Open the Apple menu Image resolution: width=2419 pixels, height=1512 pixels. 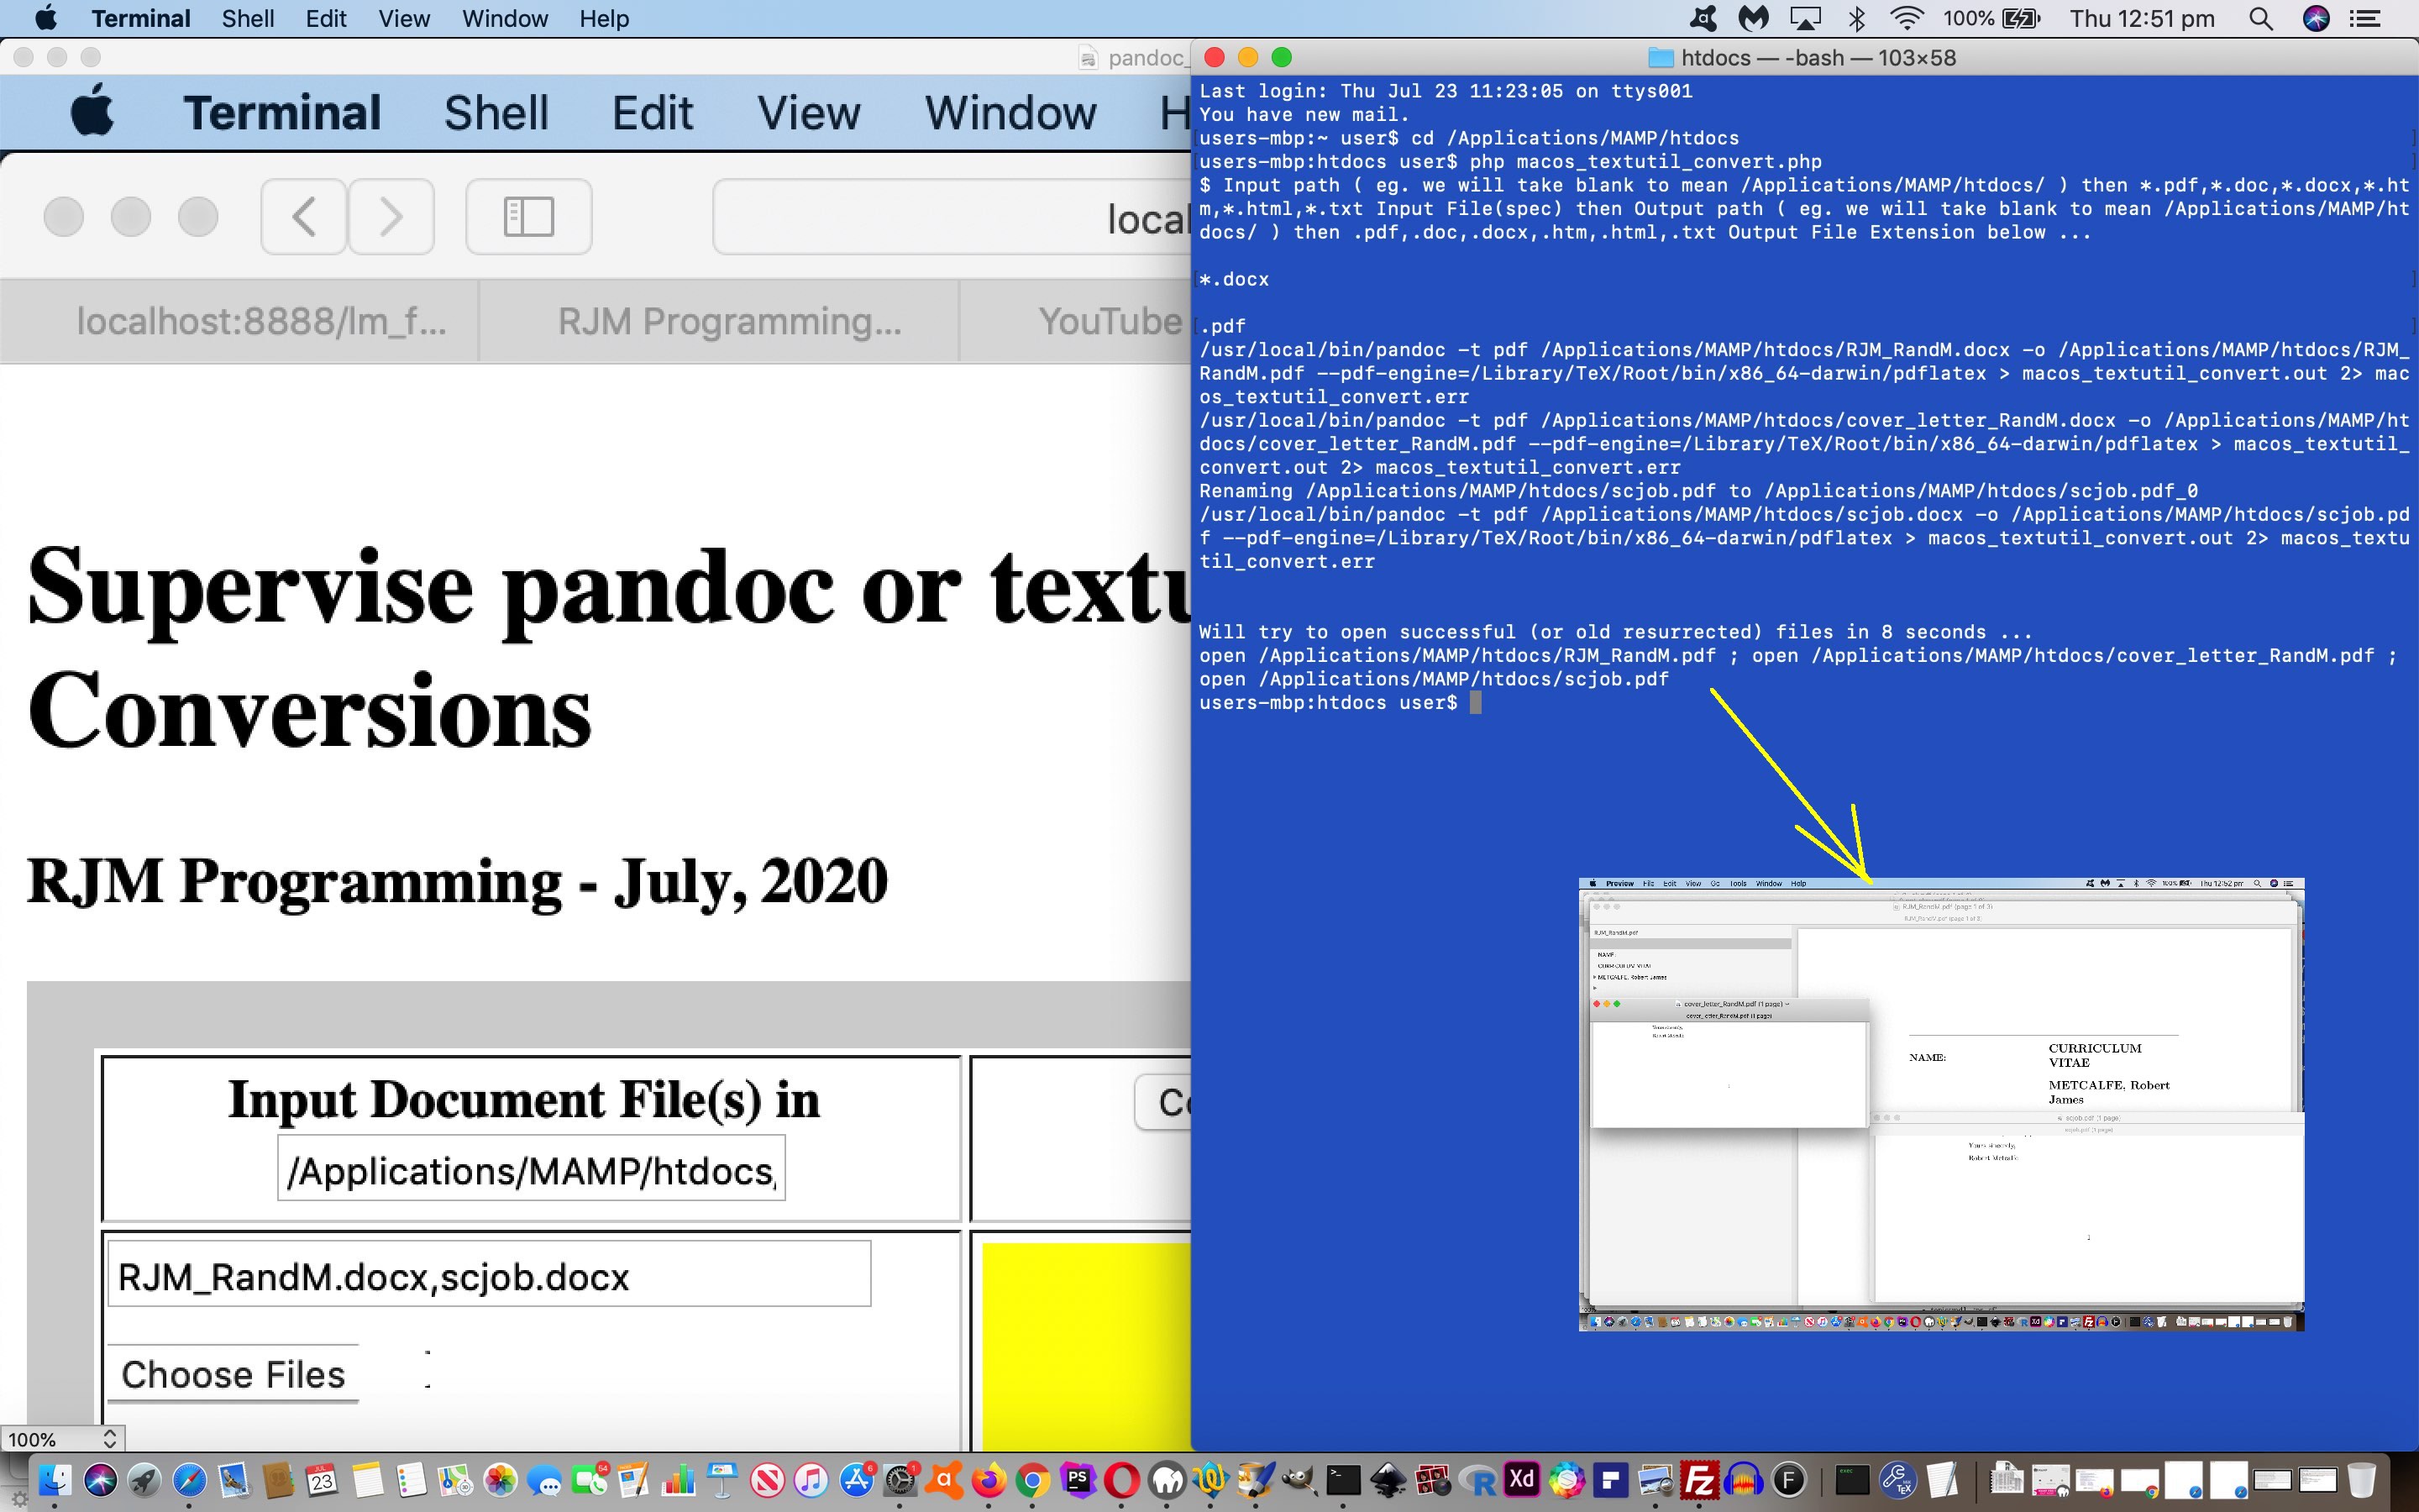tap(46, 18)
